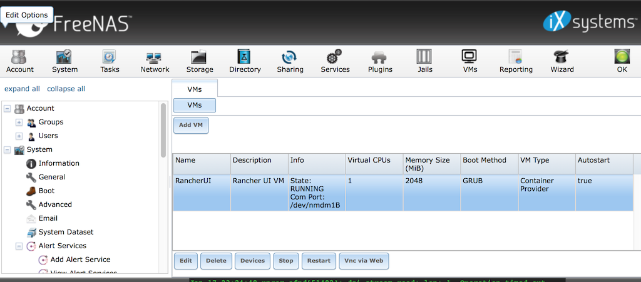Open the Services toolbar icon

coord(335,61)
